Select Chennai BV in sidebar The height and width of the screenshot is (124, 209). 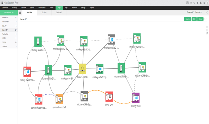pyautogui.click(x=9, y=17)
